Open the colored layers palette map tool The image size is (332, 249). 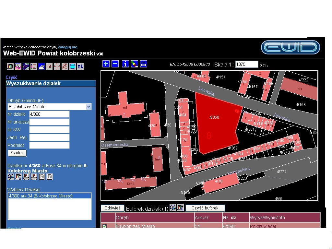[135, 64]
